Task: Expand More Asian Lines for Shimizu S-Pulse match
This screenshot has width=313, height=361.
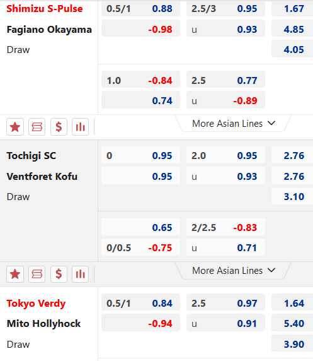Action: click(234, 124)
